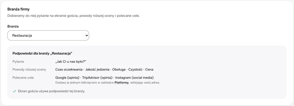Click the "Jakość jedzenia" reason
294x106 pixels.
97,70
